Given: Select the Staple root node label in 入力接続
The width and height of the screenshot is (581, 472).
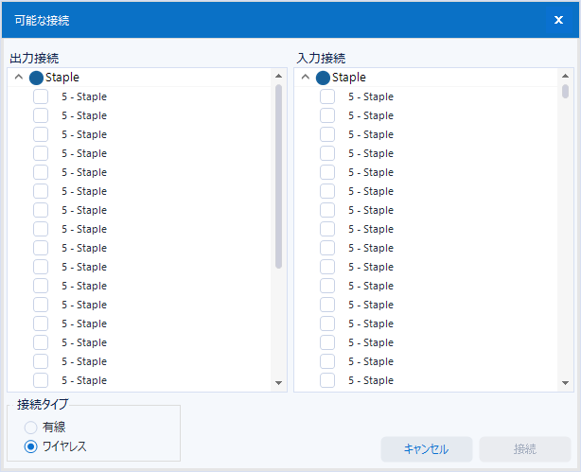Looking at the screenshot, I should [x=349, y=78].
